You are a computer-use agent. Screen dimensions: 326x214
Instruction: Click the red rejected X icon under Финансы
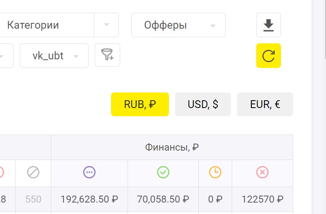(262, 173)
